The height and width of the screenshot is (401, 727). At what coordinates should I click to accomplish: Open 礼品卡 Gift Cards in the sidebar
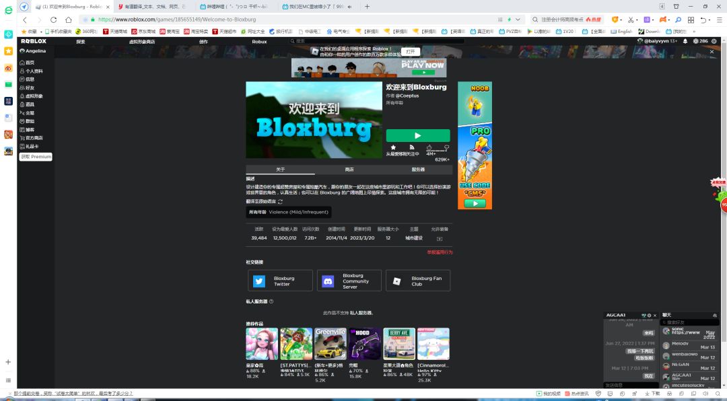click(29, 146)
